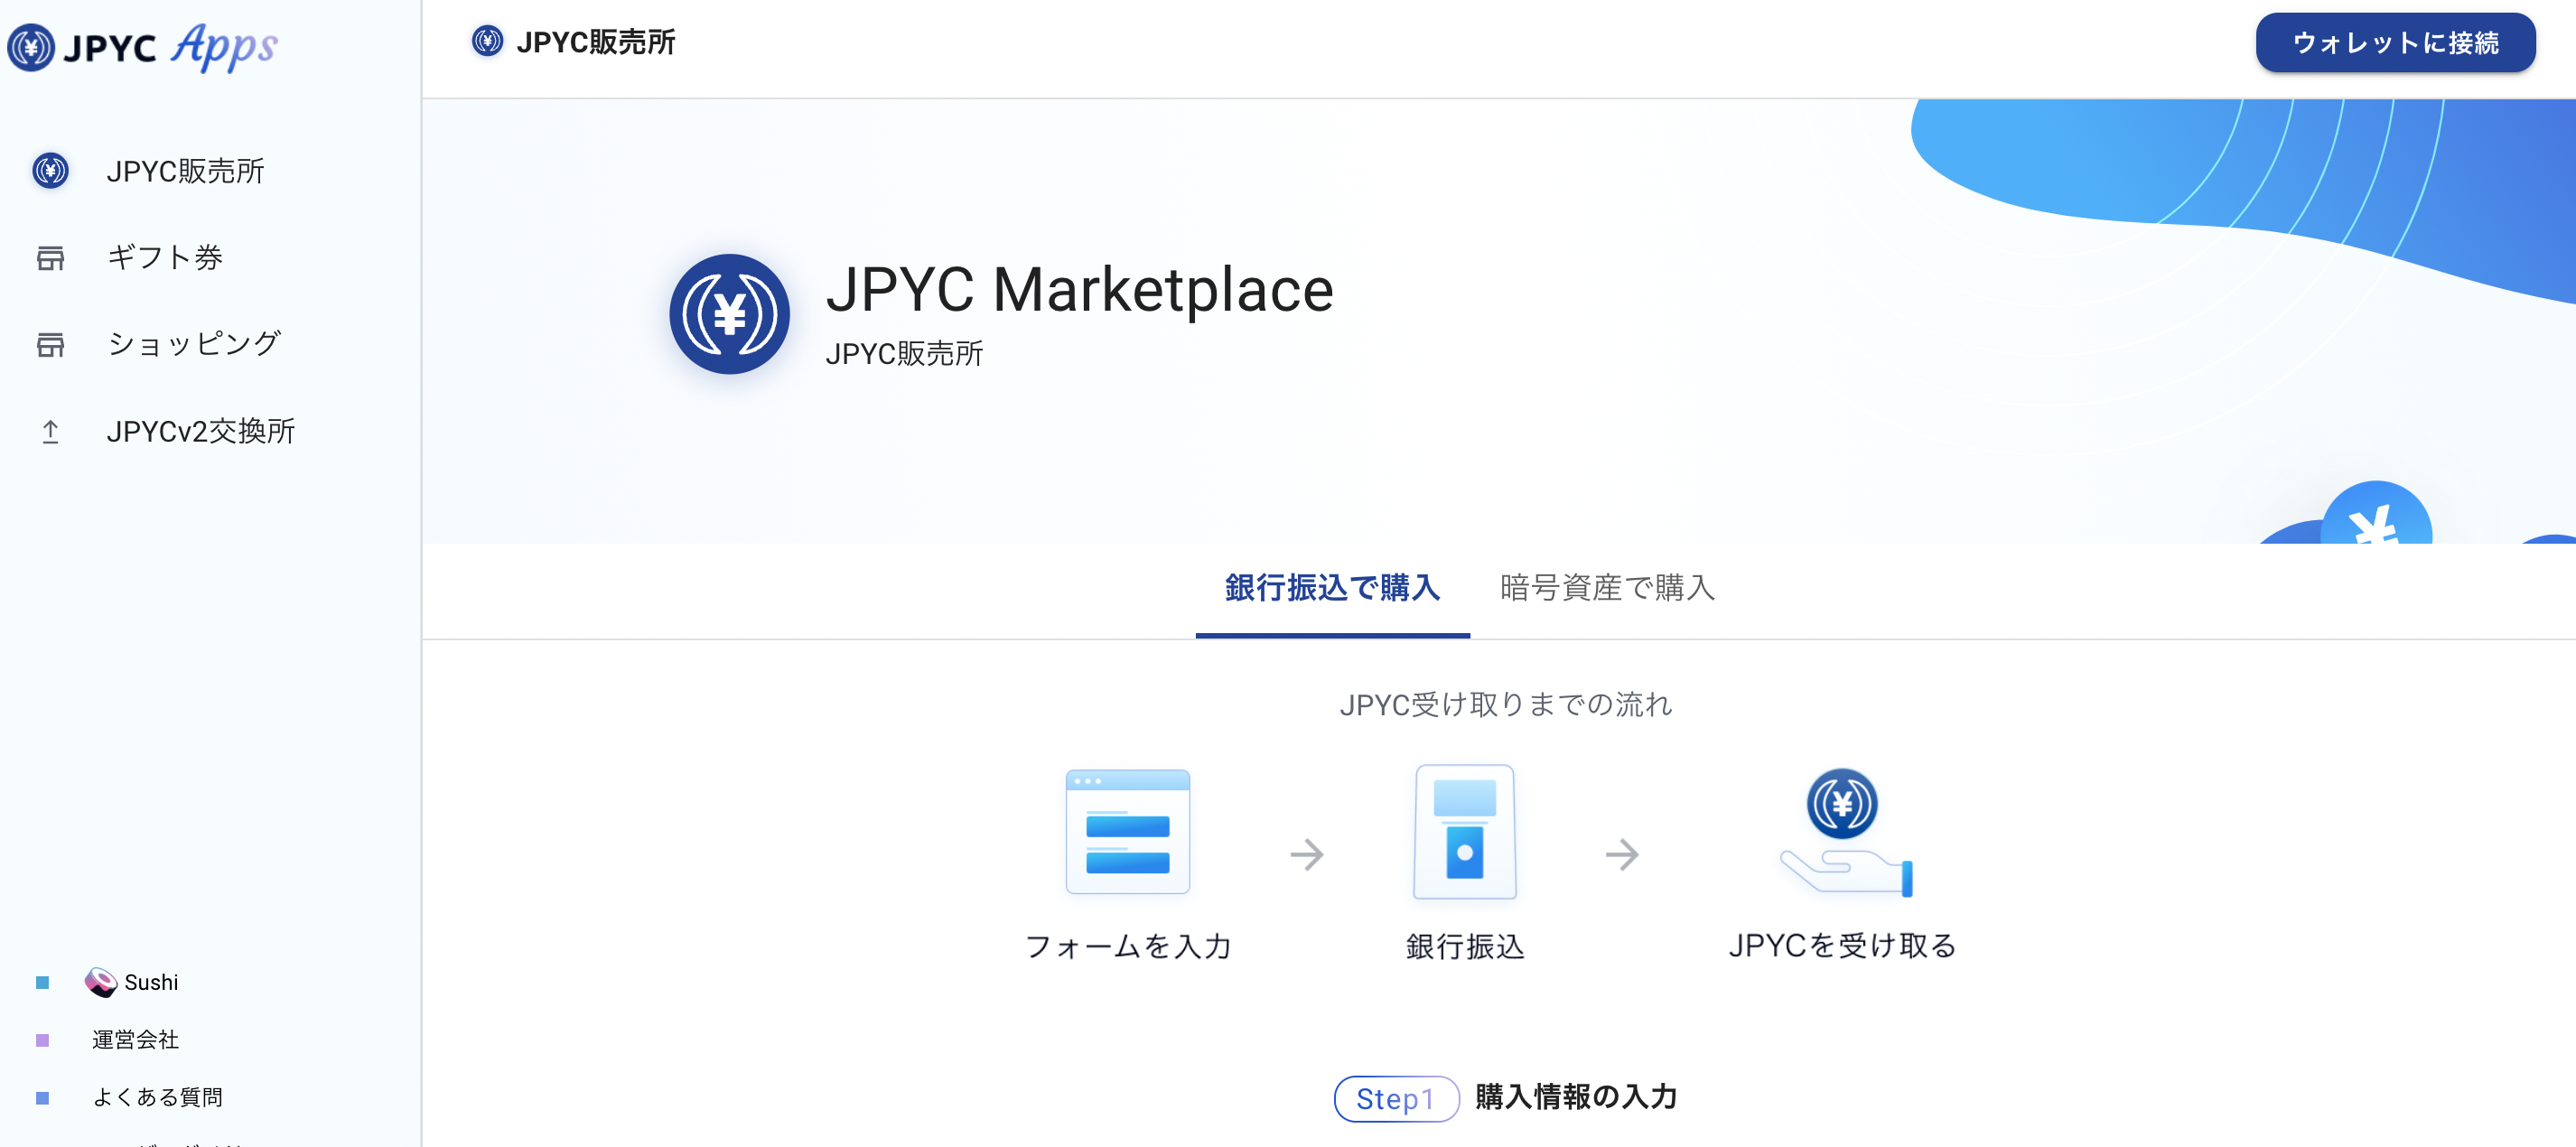
Task: Click the blue square beside Sushi
Action: [x=42, y=983]
